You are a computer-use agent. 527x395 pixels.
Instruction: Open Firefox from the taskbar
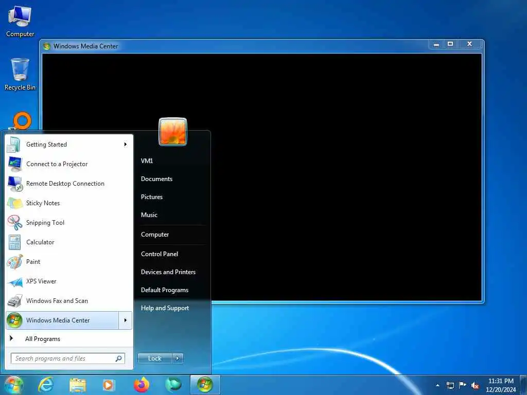pos(142,385)
